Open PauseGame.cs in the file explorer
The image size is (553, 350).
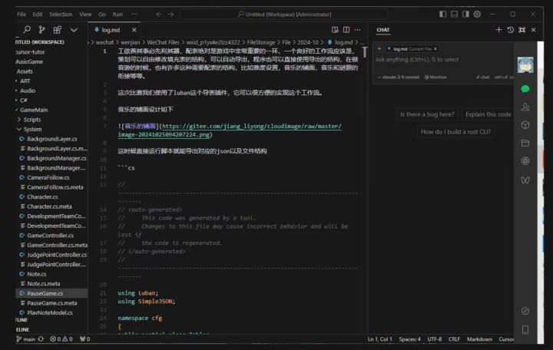(45, 292)
